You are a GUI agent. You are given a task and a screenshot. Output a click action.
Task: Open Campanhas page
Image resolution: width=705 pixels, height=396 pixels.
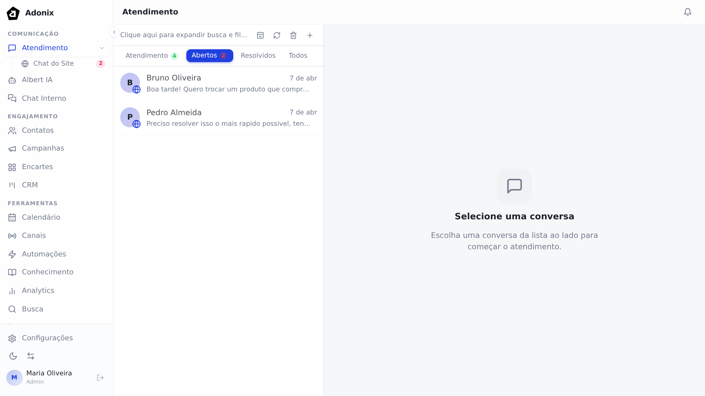pyautogui.click(x=56, y=148)
